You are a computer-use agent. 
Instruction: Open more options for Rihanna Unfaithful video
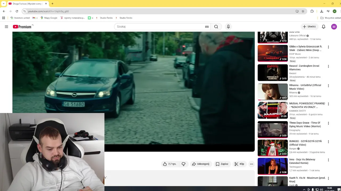point(328,86)
